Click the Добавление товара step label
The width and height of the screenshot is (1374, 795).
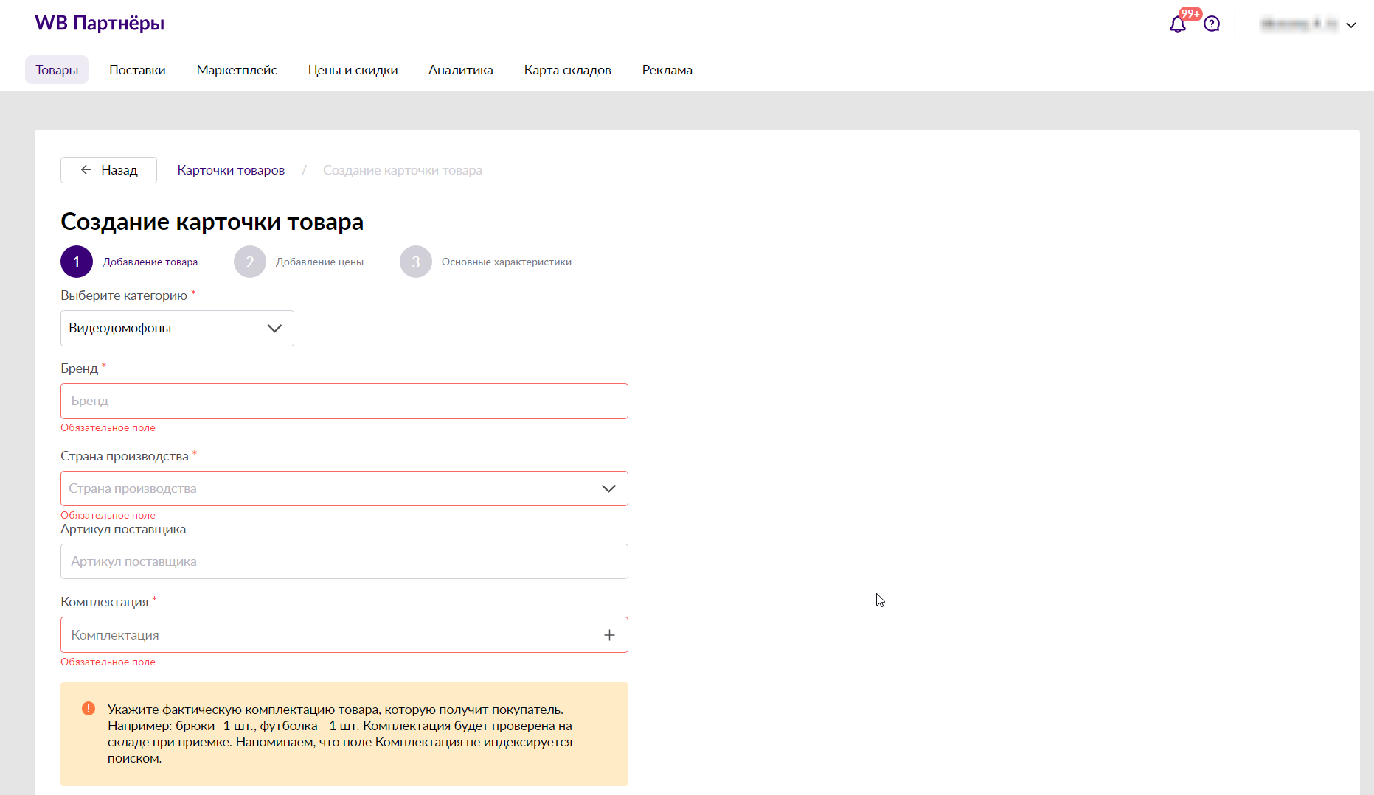click(150, 262)
